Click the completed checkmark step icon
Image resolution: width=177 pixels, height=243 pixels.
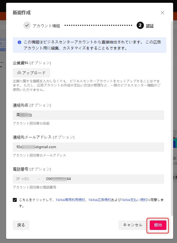[27, 25]
